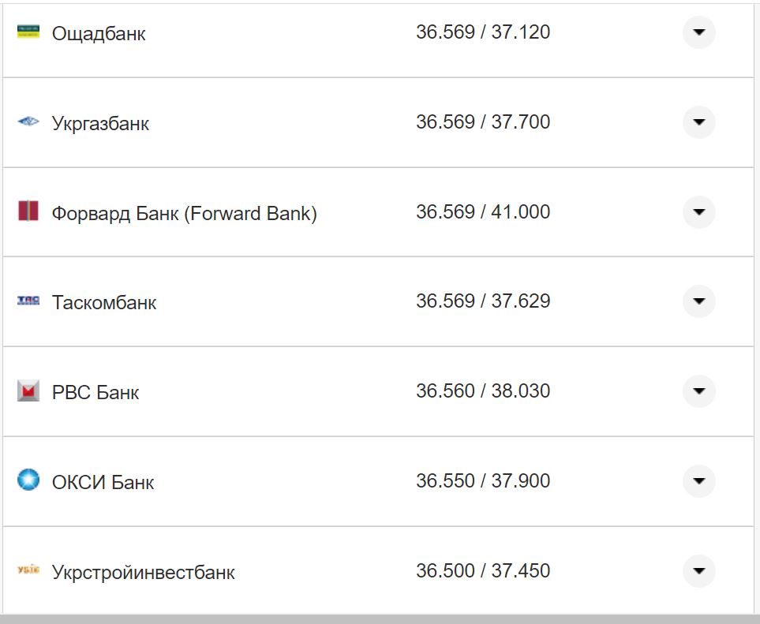Open the Форвард Банк dropdown arrow
The image size is (760, 624).
point(698,211)
